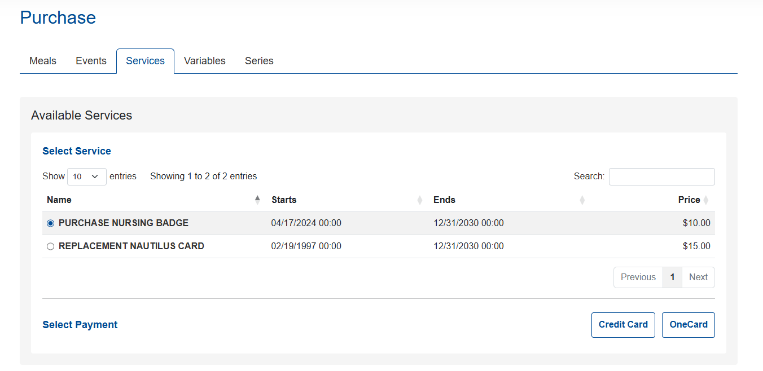The height and width of the screenshot is (371, 763).
Task: Open the Show entries dropdown
Action: [x=86, y=176]
